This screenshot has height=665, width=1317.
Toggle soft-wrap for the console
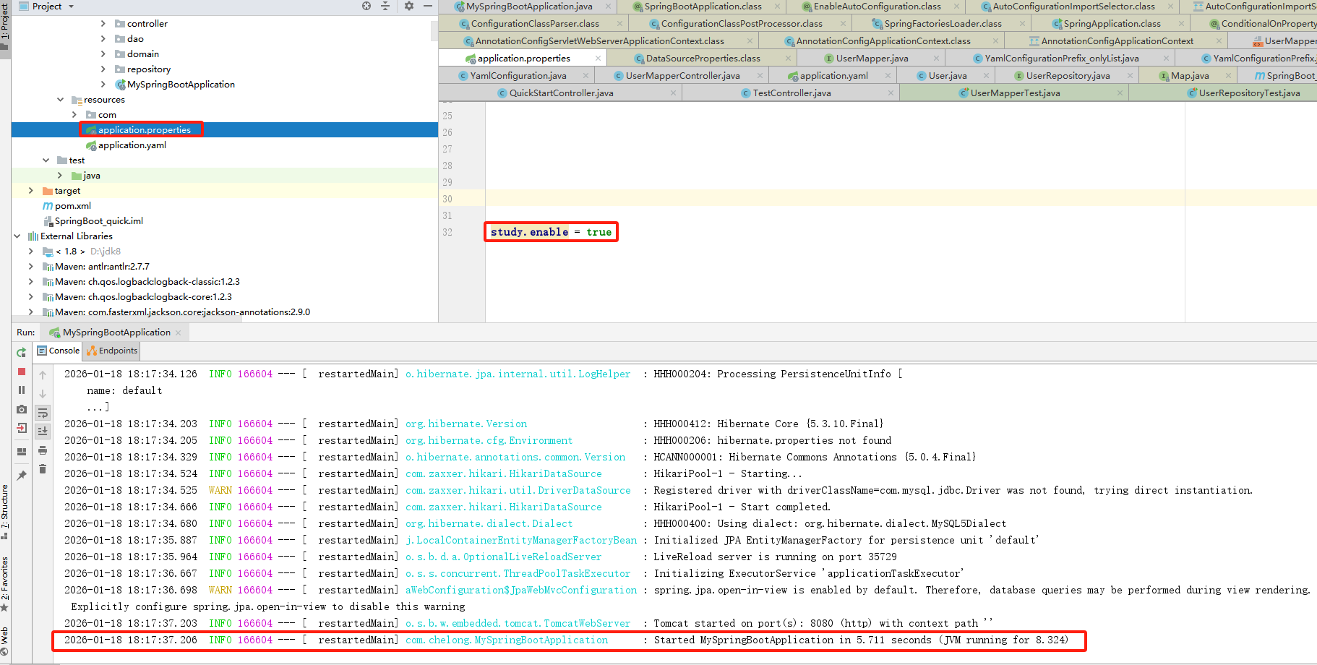point(43,413)
